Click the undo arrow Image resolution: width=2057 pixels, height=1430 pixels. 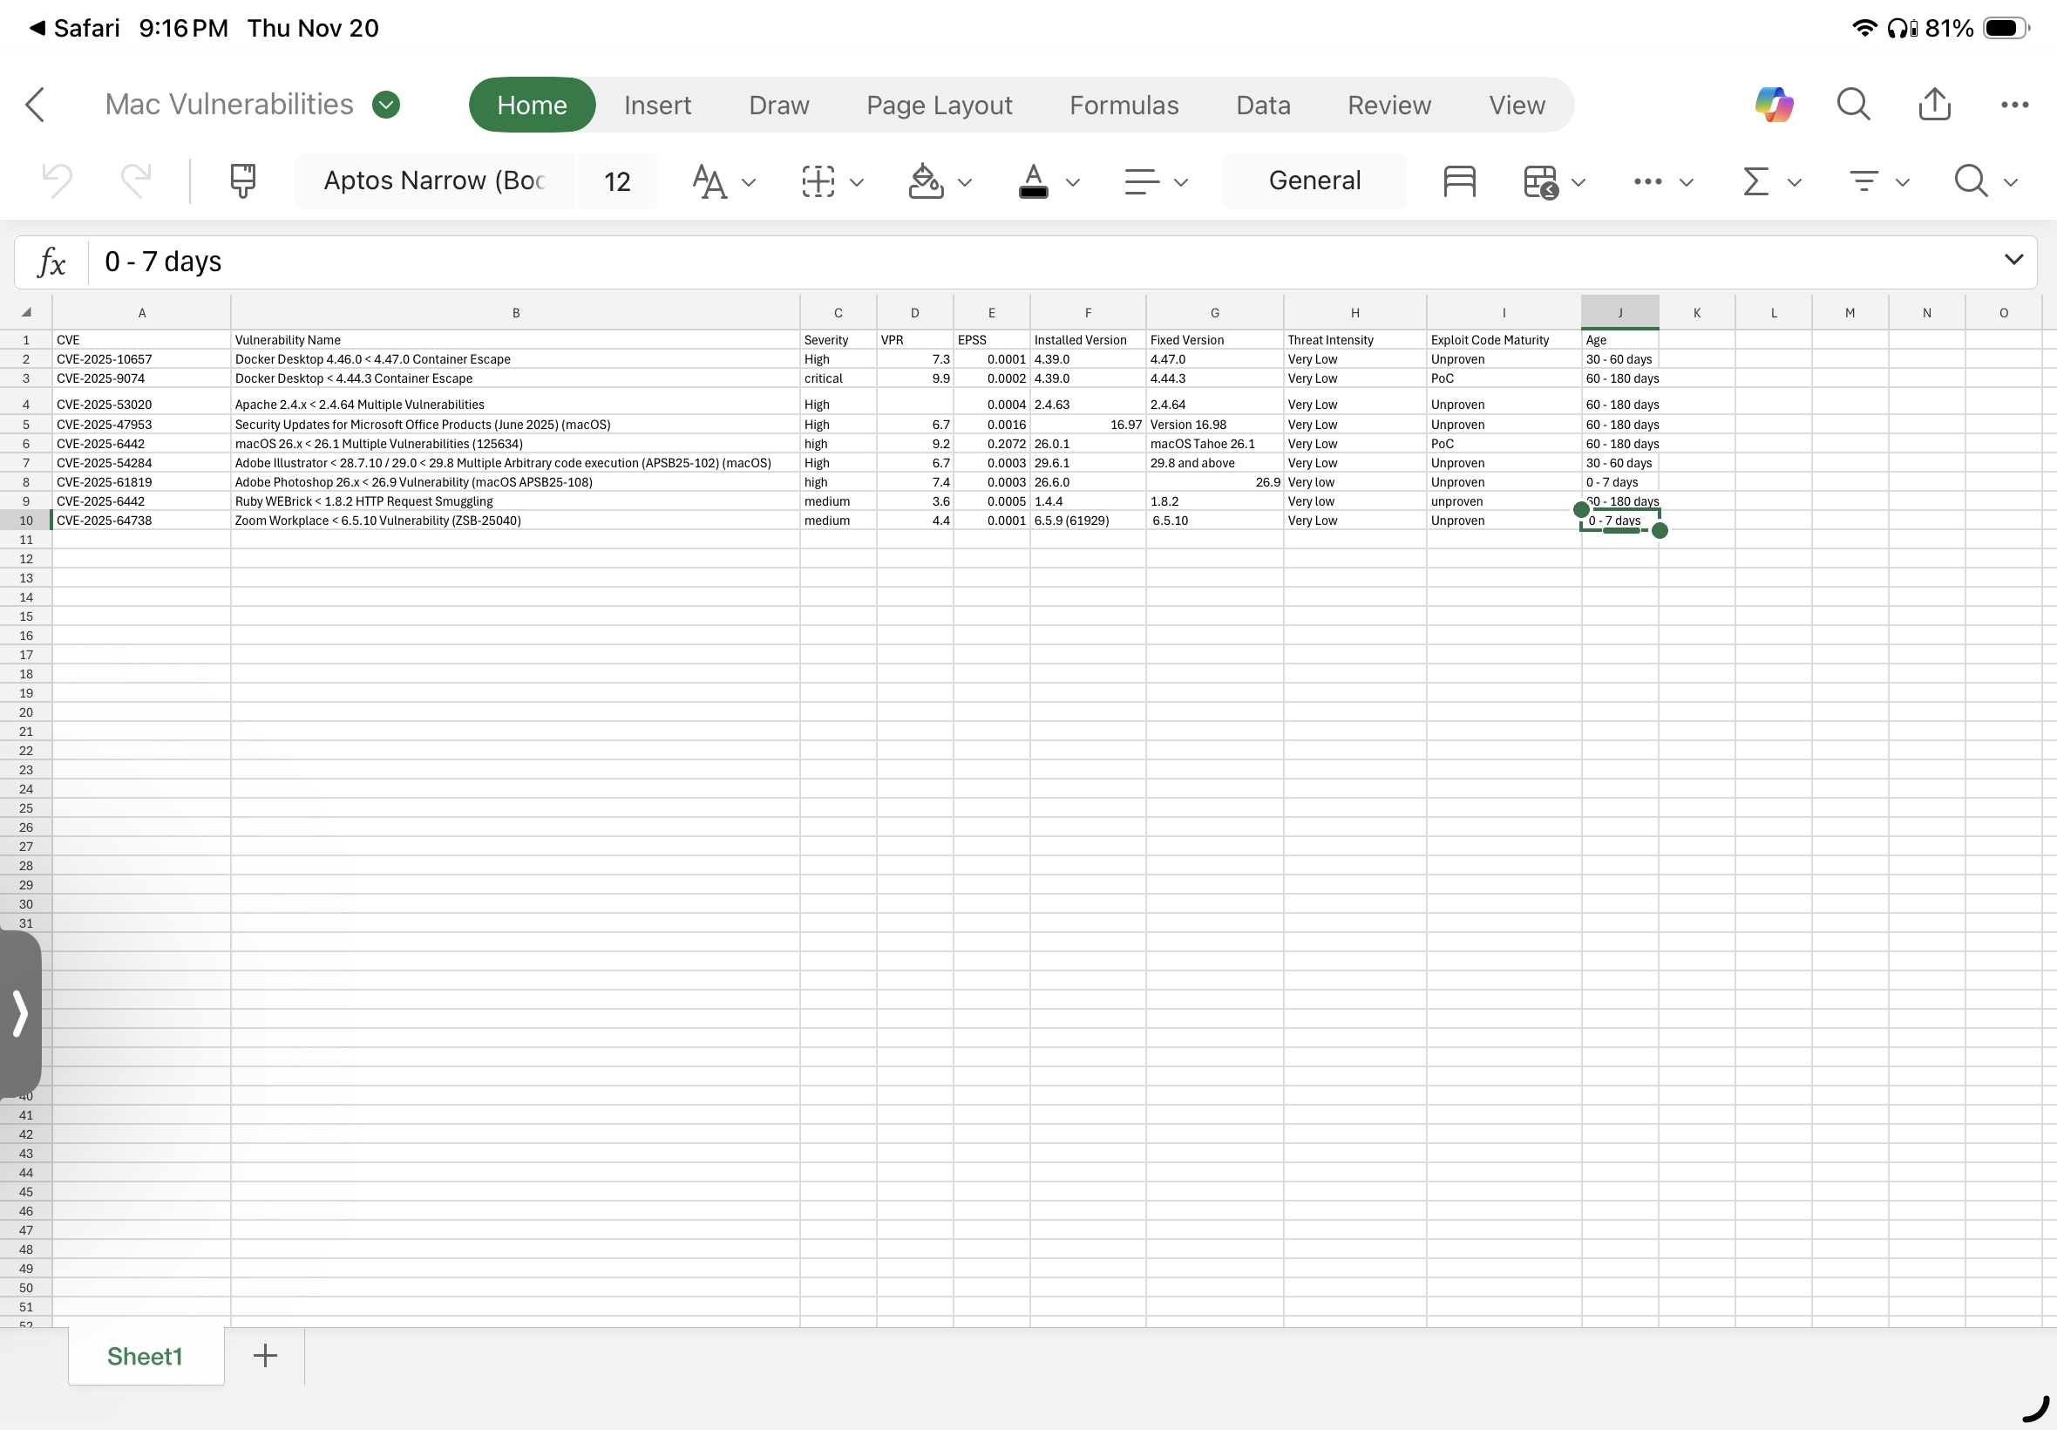tap(58, 181)
